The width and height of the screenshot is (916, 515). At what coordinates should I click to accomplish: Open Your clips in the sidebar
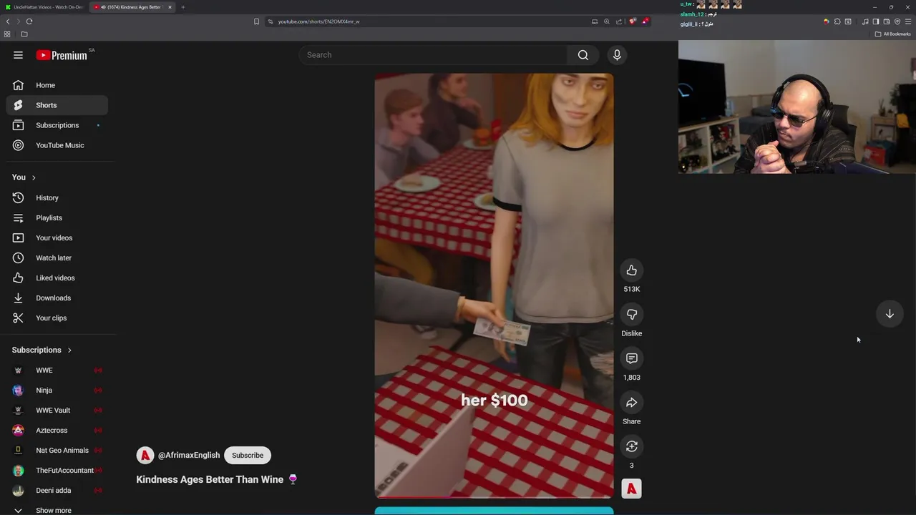(x=57, y=318)
